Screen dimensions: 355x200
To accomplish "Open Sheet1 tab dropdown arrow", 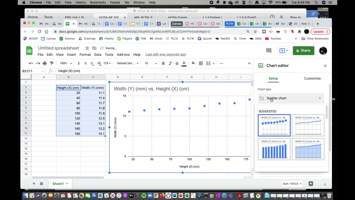I will pos(67,184).
